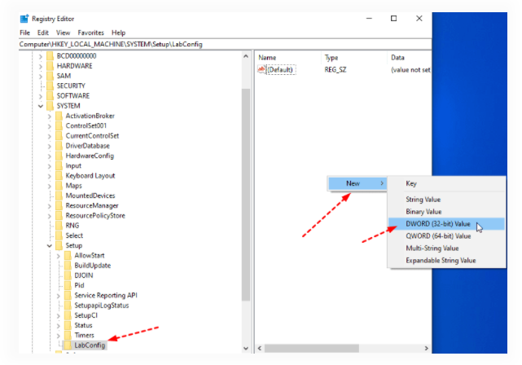This screenshot has height=365, width=522.
Task: Click the SOFTWARE folder icon
Action: click(50, 96)
